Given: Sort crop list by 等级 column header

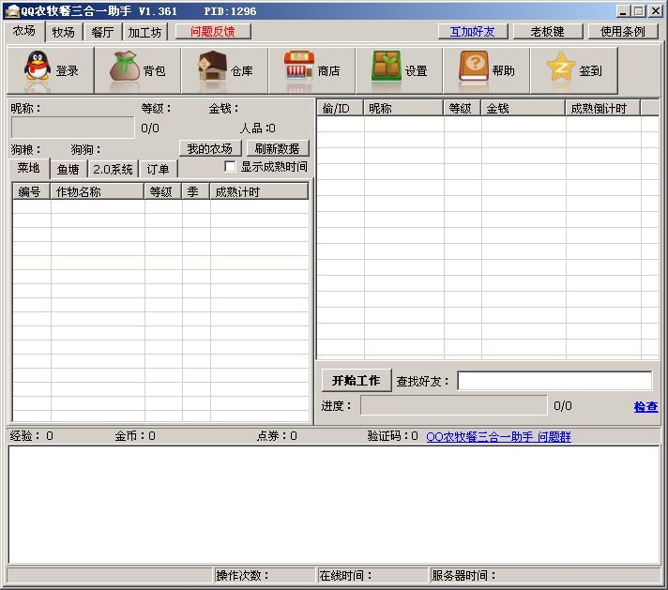Looking at the screenshot, I should (163, 191).
